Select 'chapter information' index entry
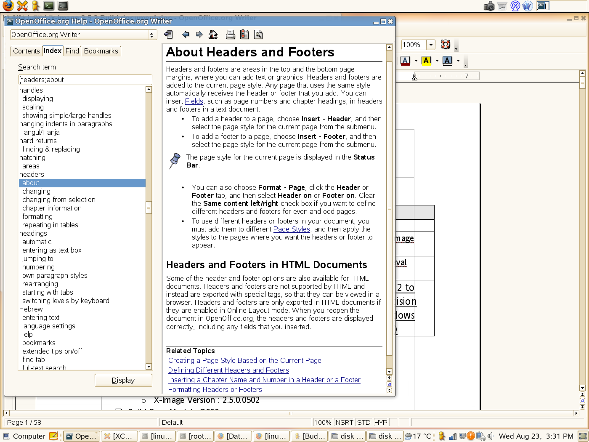 click(x=52, y=208)
